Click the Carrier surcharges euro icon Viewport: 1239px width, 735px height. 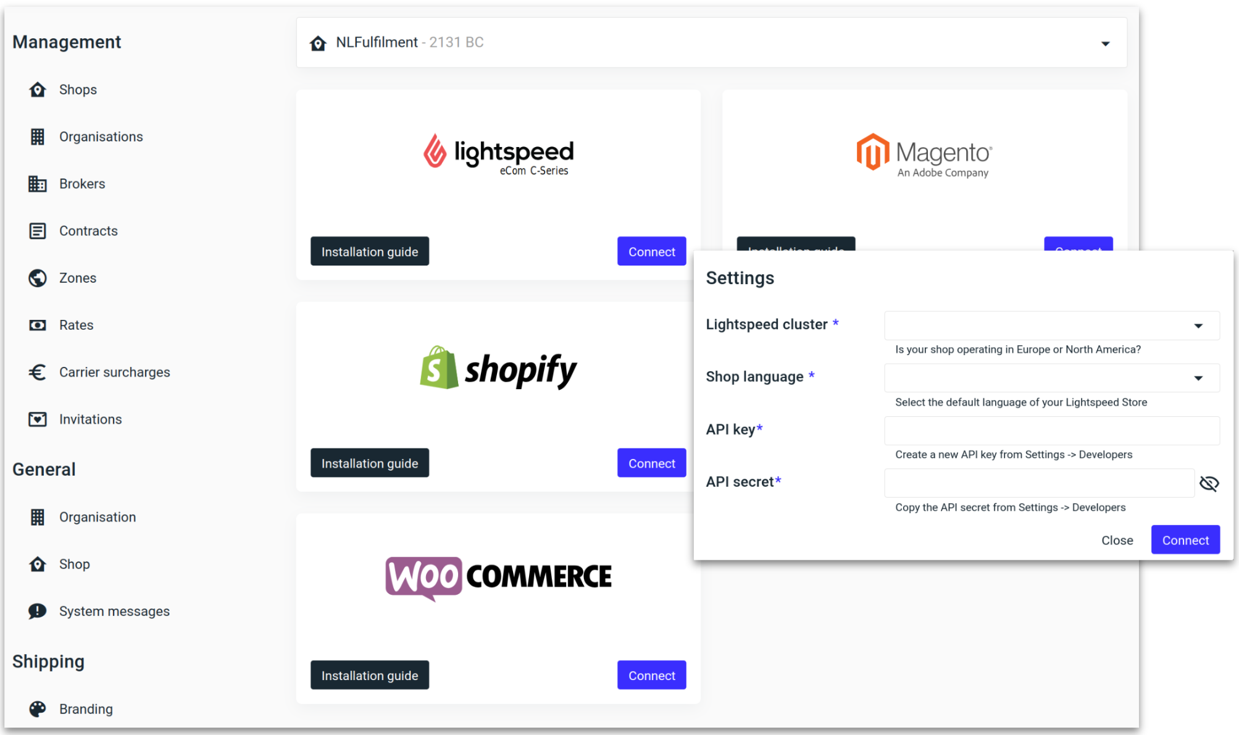click(38, 372)
